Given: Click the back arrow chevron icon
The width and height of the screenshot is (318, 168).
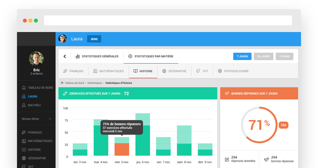Looking at the screenshot, I should pos(65,57).
